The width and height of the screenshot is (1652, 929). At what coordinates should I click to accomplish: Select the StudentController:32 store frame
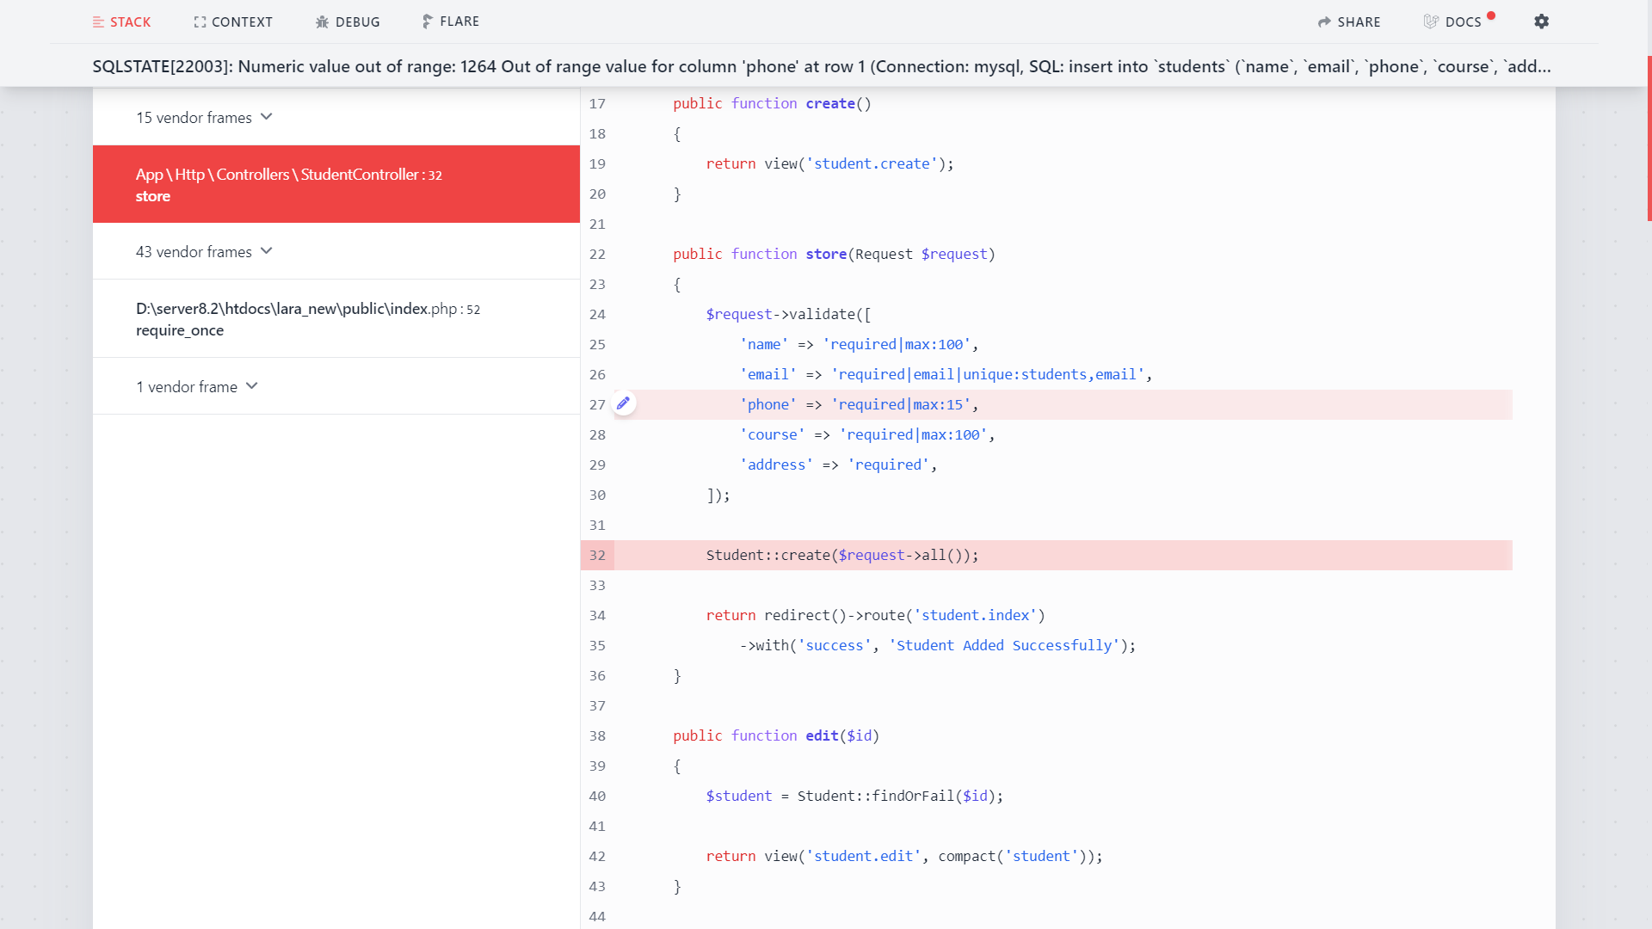pos(336,184)
